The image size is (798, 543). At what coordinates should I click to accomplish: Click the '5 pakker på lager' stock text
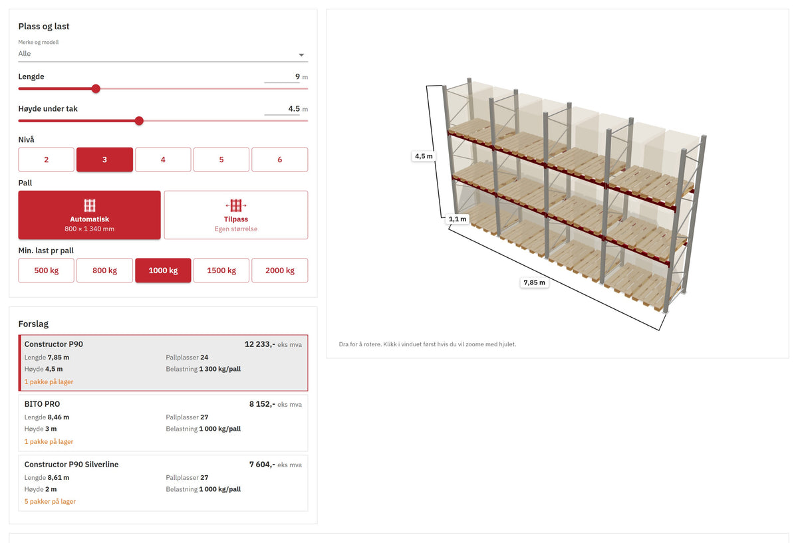(x=50, y=502)
